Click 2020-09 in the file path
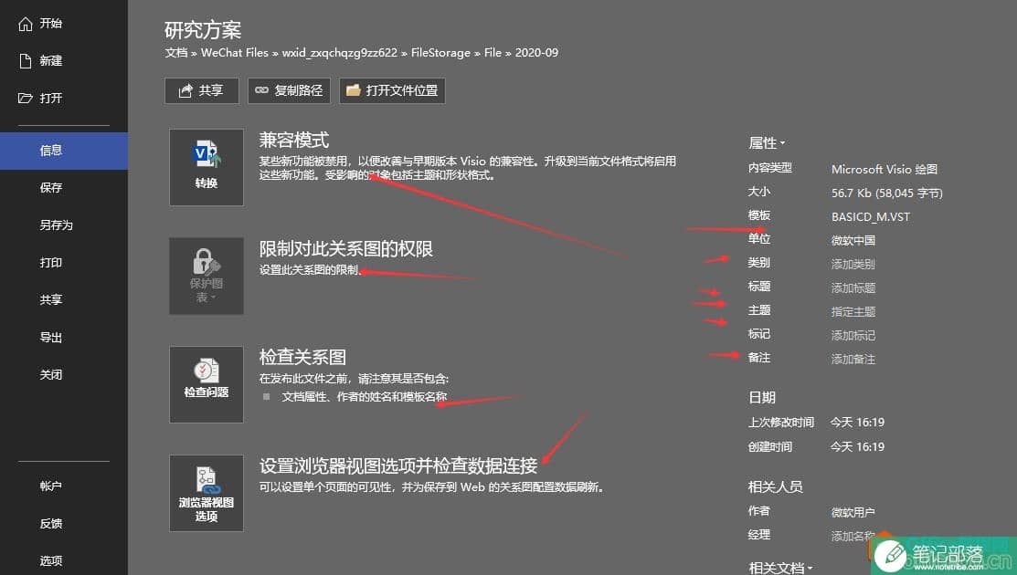The width and height of the screenshot is (1017, 575). (536, 53)
